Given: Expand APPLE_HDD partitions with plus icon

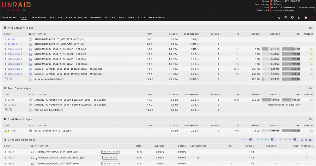Looking at the screenshot, I should [x=36, y=159].
